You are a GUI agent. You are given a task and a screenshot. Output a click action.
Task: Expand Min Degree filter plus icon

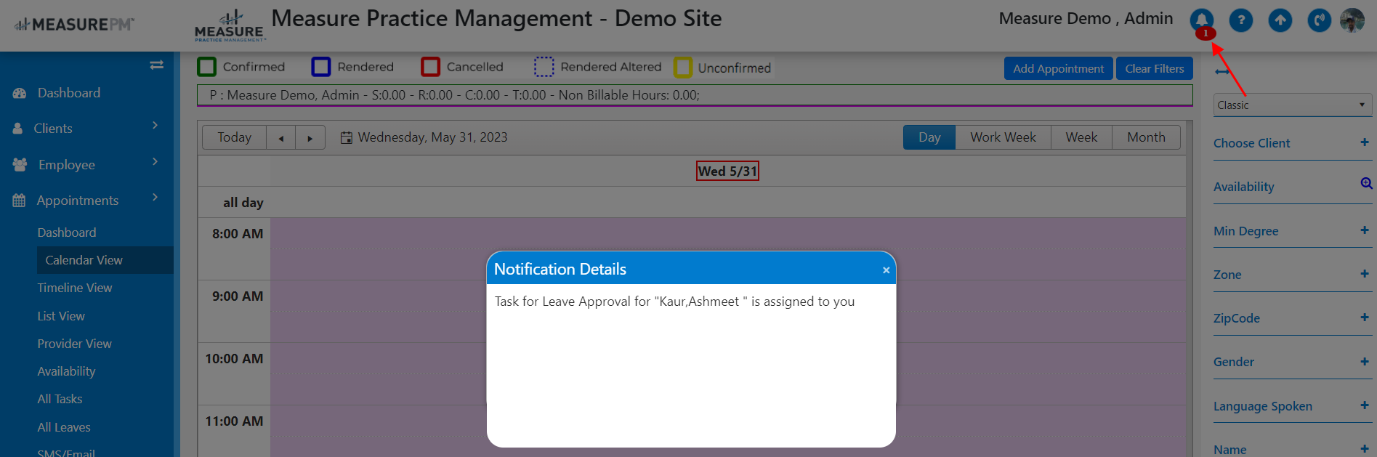(1365, 230)
